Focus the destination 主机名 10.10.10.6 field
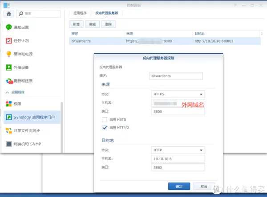Viewport: 267px width, 197px height. 178,159
